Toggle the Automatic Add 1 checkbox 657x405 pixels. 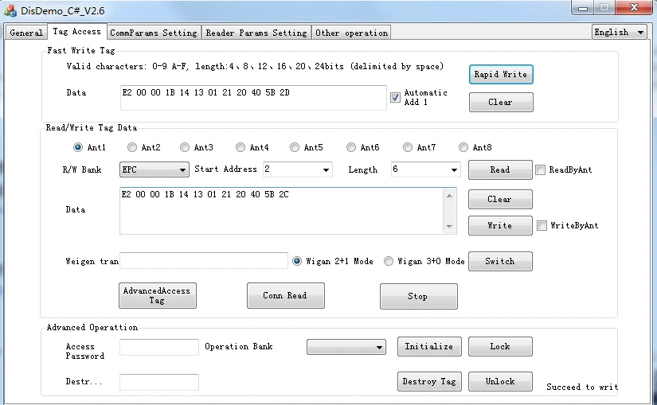(395, 98)
